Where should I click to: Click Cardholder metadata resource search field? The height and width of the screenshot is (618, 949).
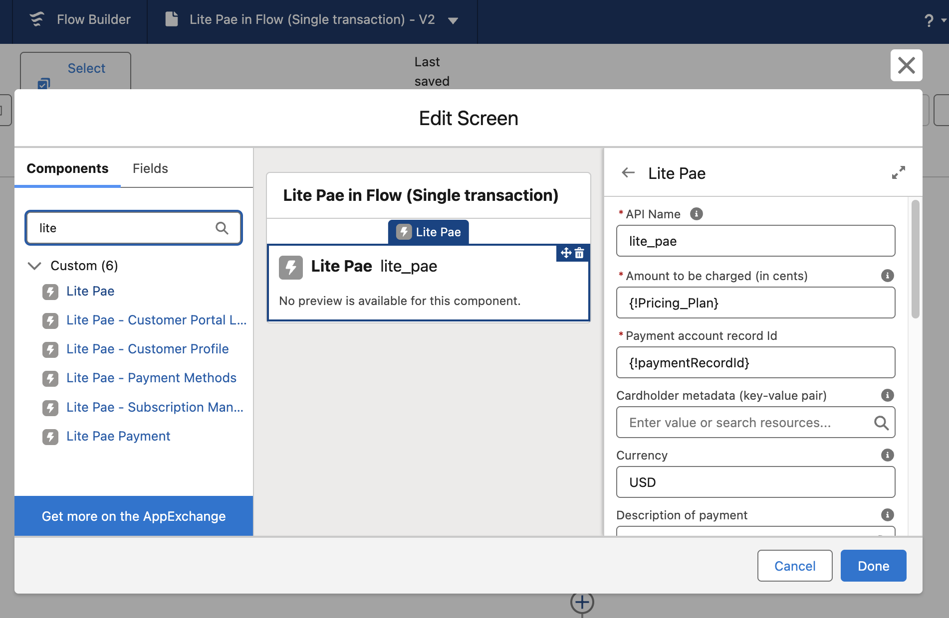[755, 423]
